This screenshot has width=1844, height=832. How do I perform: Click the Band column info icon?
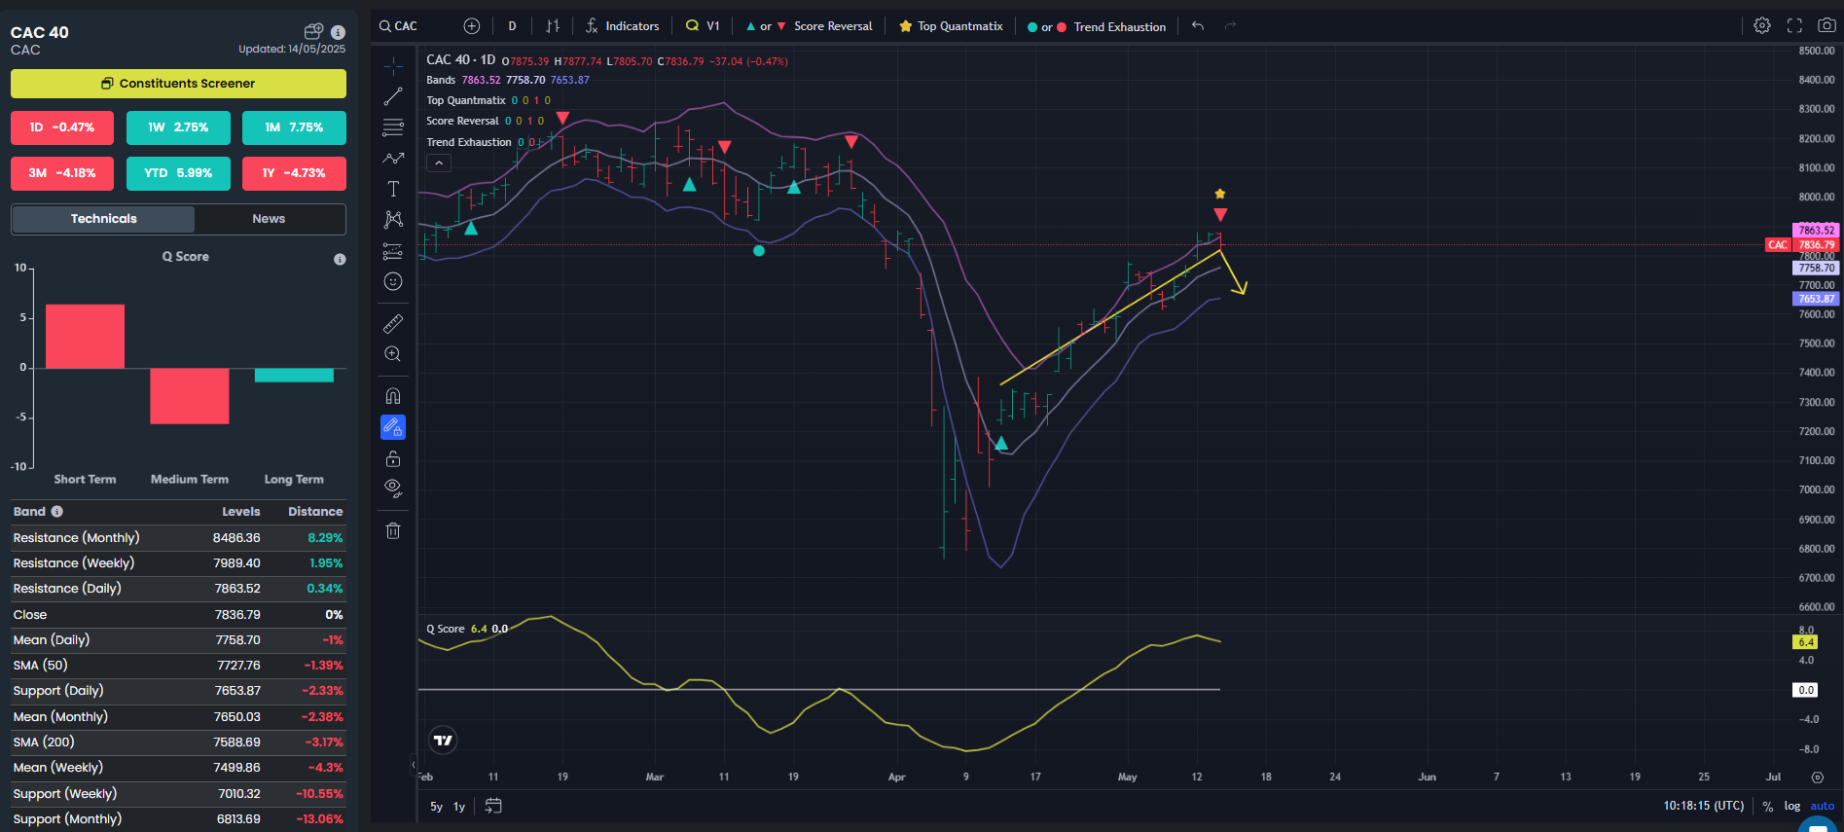pos(57,511)
